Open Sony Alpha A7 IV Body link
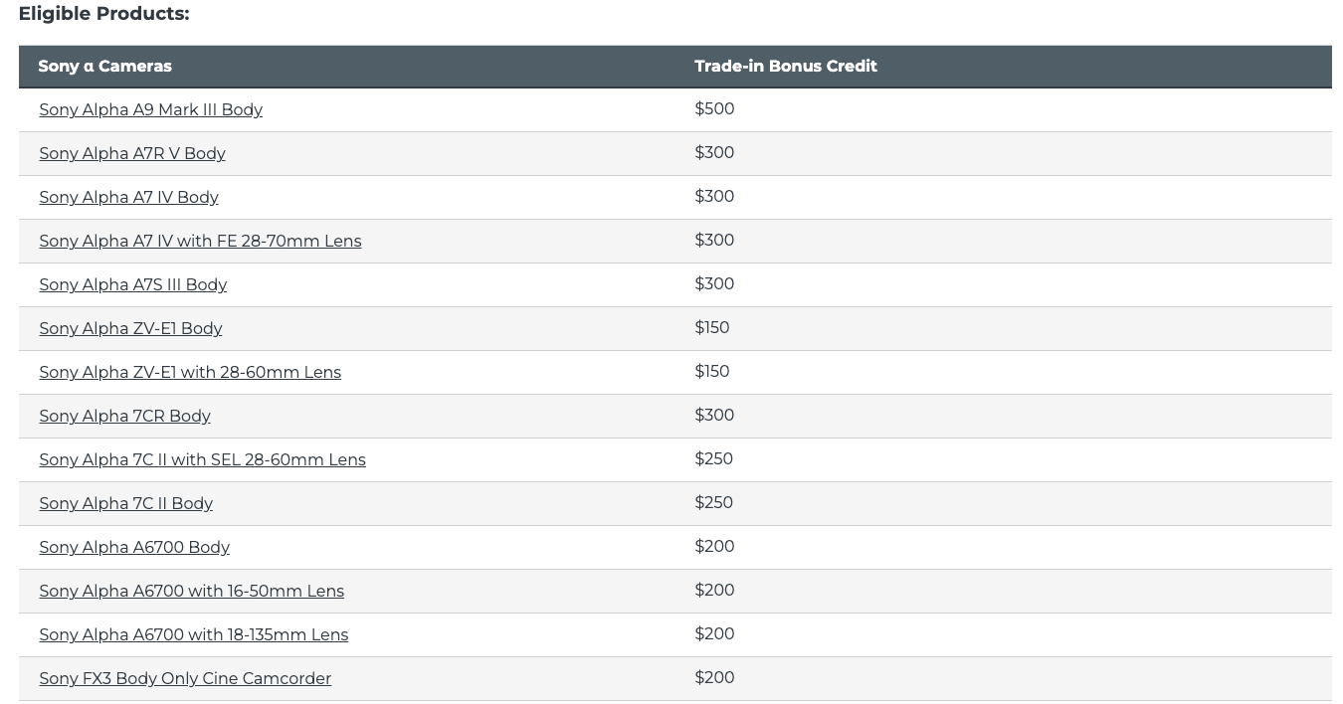1343x704 pixels. click(128, 197)
